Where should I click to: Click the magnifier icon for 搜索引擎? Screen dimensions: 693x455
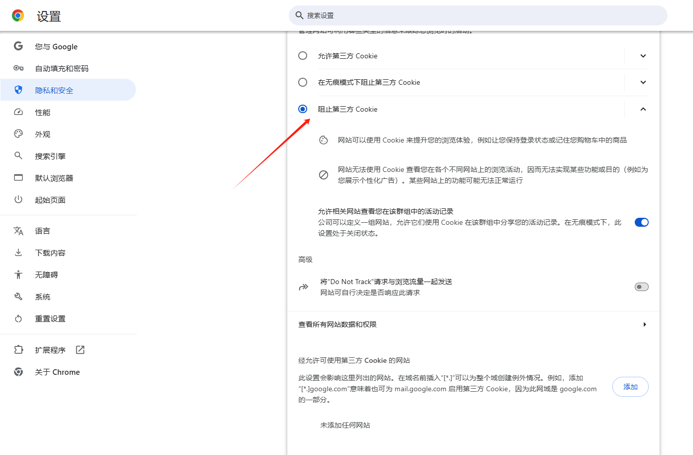click(x=18, y=155)
